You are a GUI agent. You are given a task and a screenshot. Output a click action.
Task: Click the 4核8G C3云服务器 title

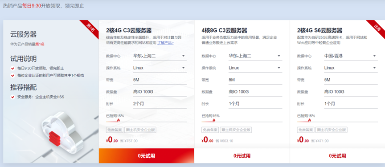(225, 31)
